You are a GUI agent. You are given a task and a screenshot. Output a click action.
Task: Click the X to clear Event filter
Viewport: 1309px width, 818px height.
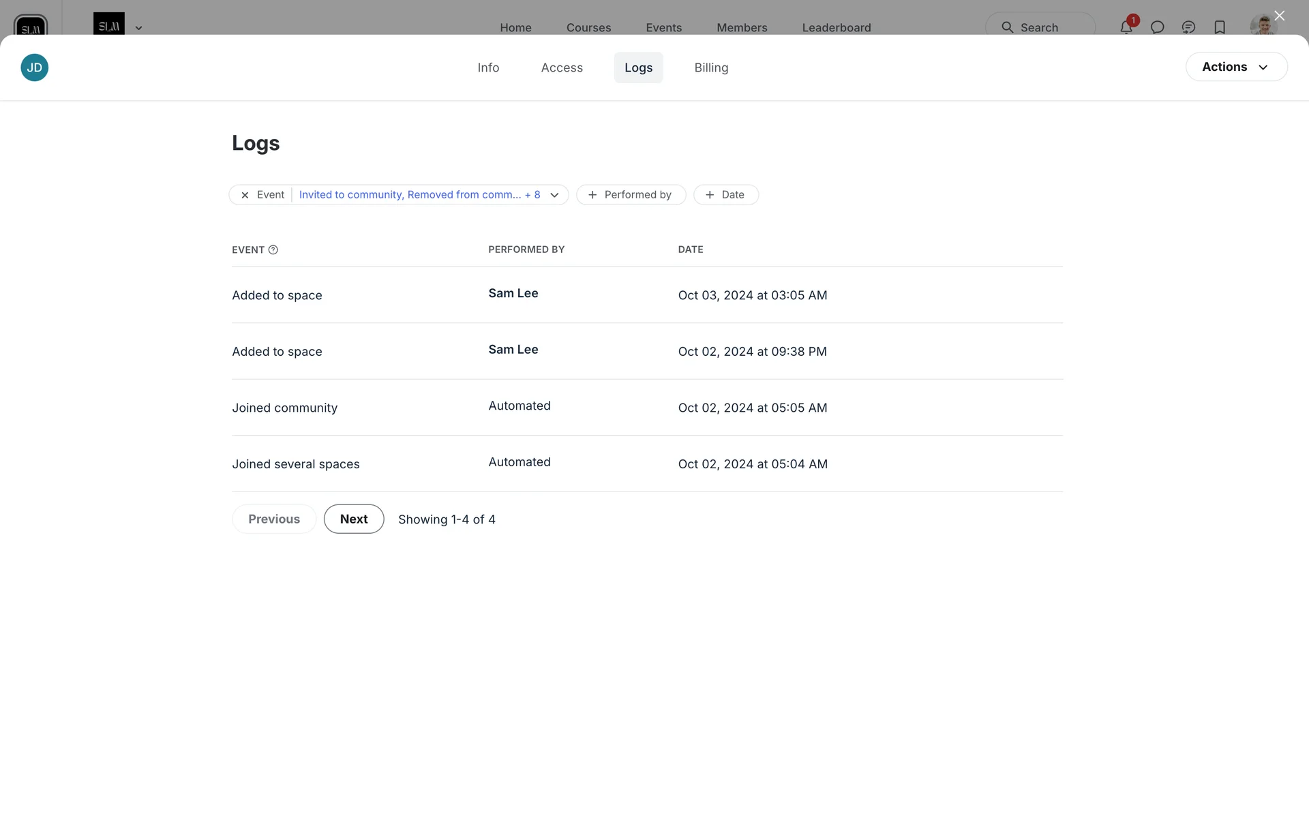[245, 195]
